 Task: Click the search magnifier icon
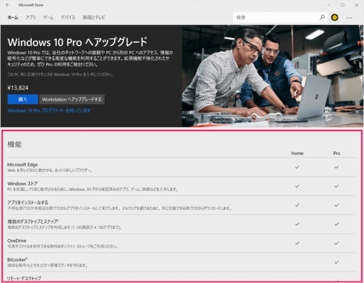tap(321, 18)
